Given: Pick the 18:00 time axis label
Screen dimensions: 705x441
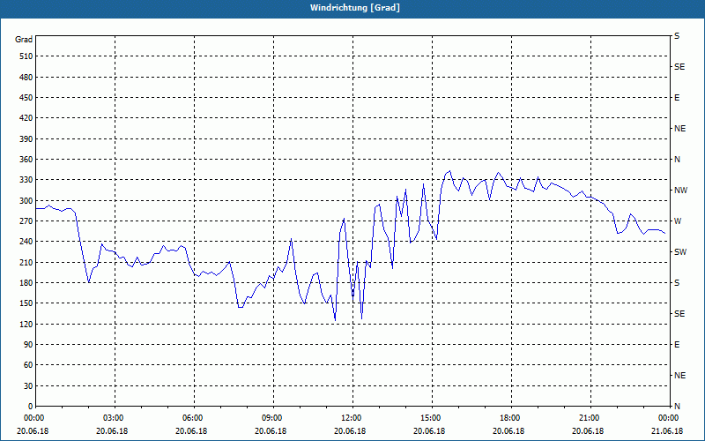Looking at the screenshot, I should (511, 418).
